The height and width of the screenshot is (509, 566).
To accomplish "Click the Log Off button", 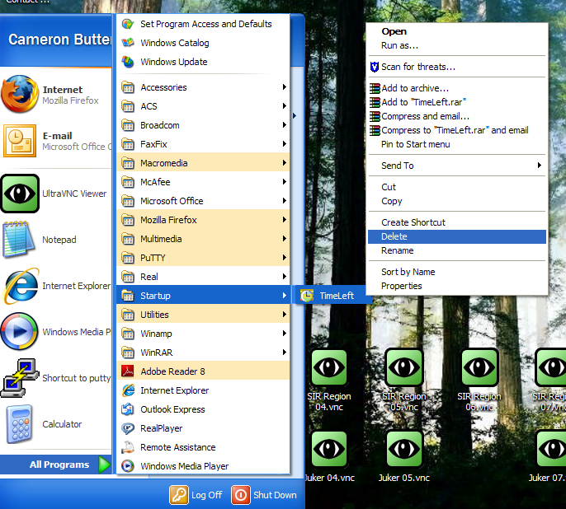I will [x=196, y=495].
